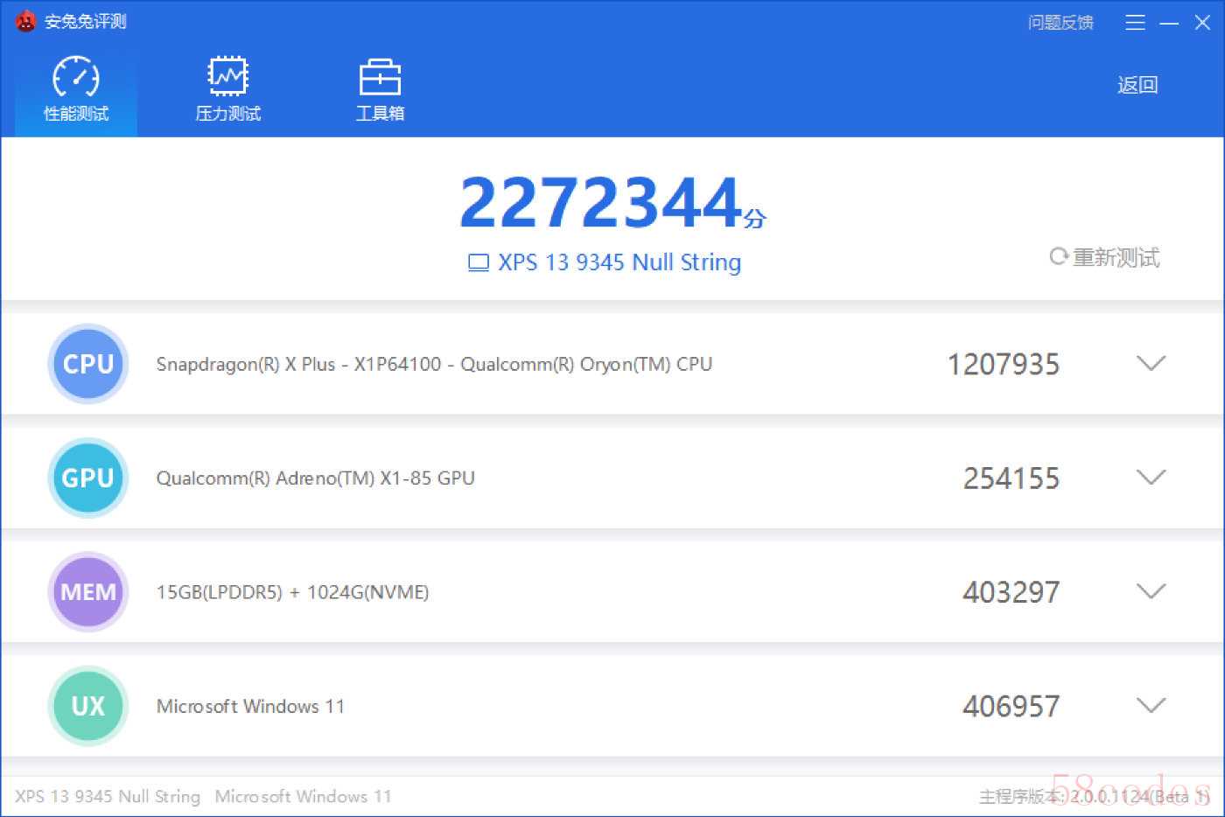Image resolution: width=1225 pixels, height=817 pixels.
Task: Expand the GPU score details chevron
Action: pos(1151,478)
